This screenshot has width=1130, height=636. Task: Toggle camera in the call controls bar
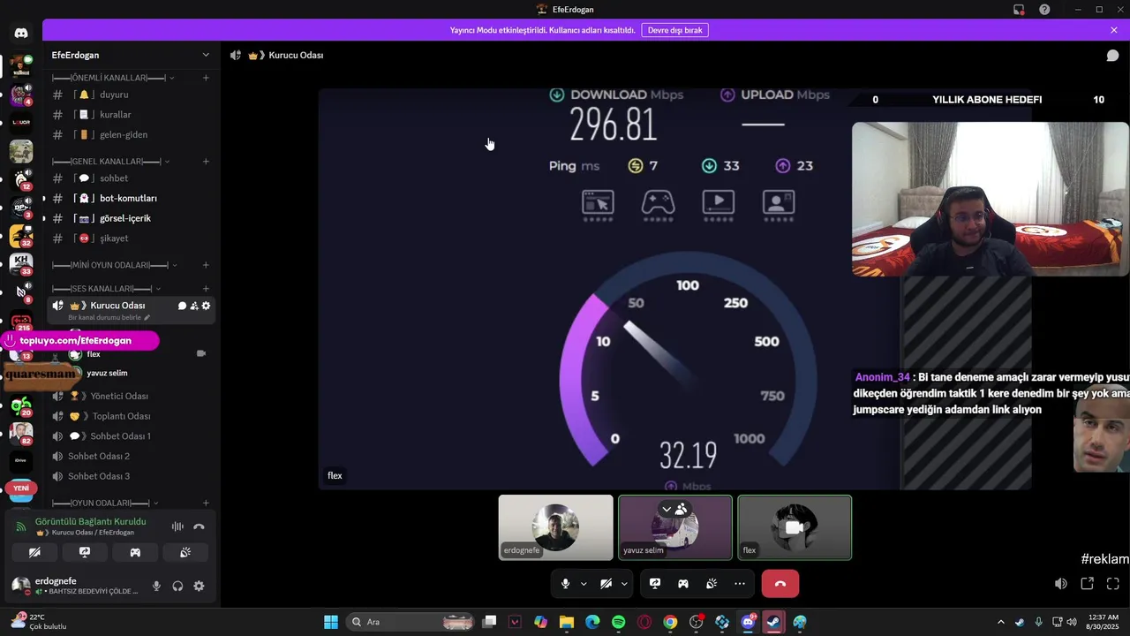pos(606,584)
